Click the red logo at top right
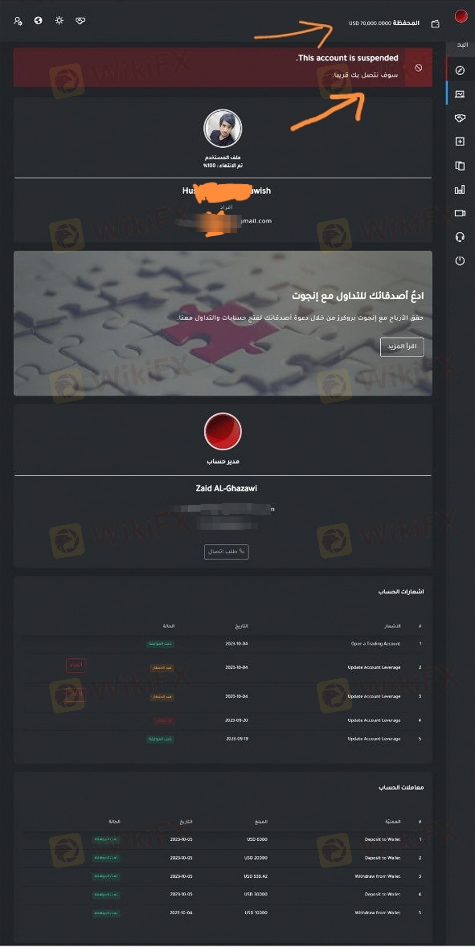This screenshot has width=475, height=948. [x=461, y=16]
